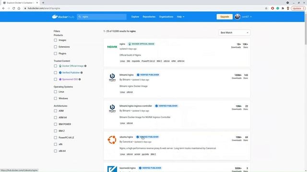This screenshot has height=172, width=307.
Task: Click the Chrome profile icon in toolbar
Action: click(288, 9)
